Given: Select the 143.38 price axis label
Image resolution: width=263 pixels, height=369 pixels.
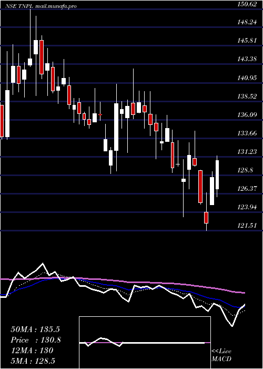Looking at the screenshot, I should click(x=247, y=59).
